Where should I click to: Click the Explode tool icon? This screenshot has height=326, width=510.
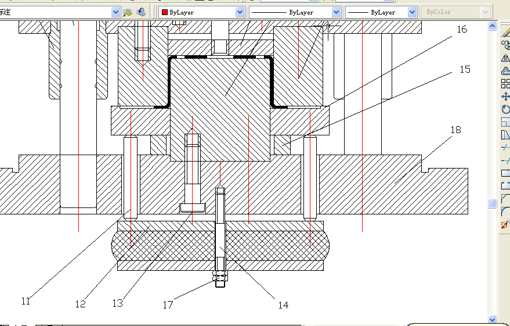pos(505,224)
